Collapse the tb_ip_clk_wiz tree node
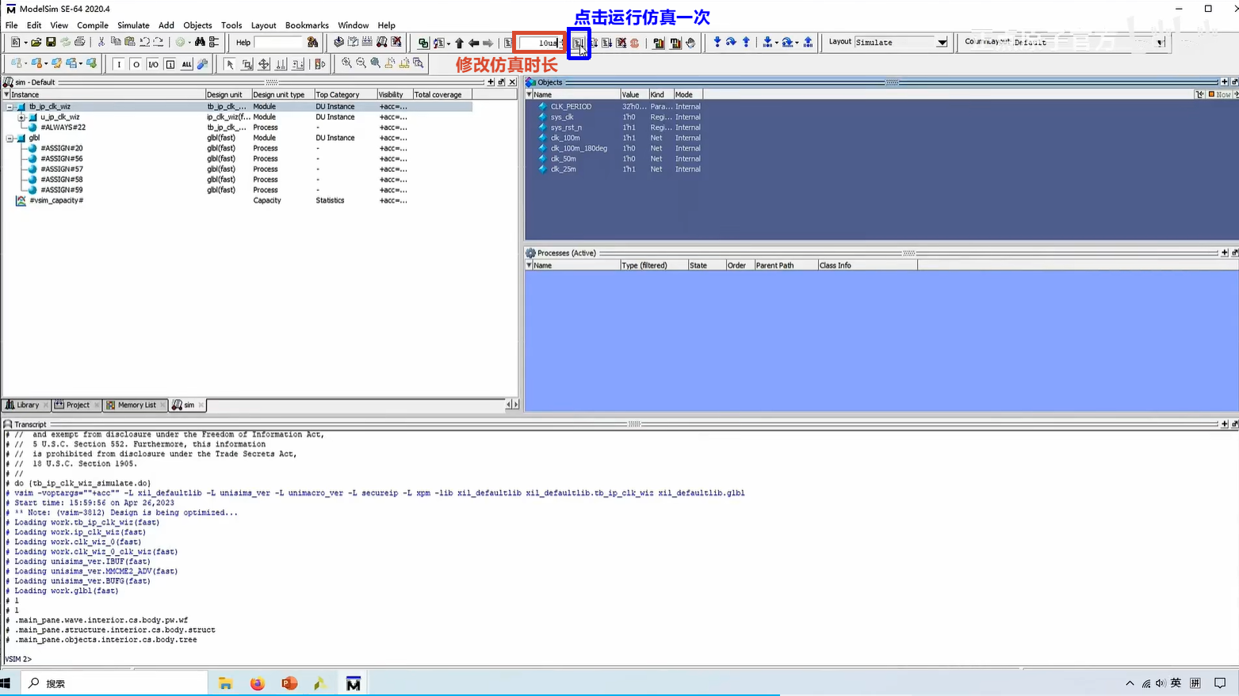This screenshot has width=1239, height=696. (10, 106)
